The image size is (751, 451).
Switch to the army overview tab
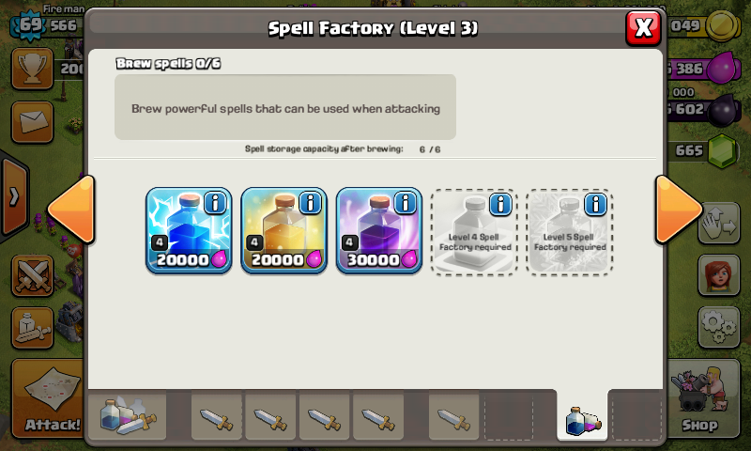pyautogui.click(x=128, y=416)
